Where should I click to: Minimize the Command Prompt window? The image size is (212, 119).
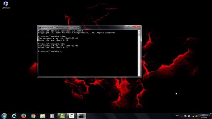coord(127,27)
